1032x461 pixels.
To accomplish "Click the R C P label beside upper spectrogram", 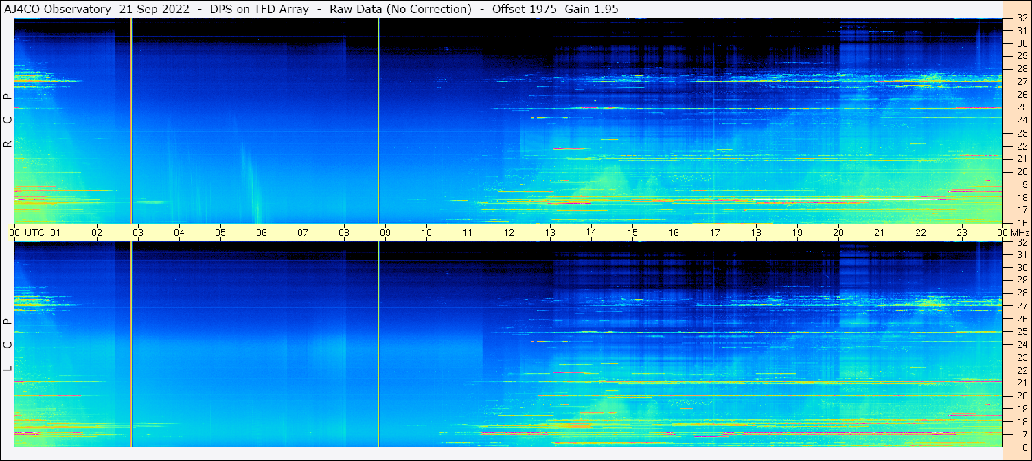I will point(8,121).
